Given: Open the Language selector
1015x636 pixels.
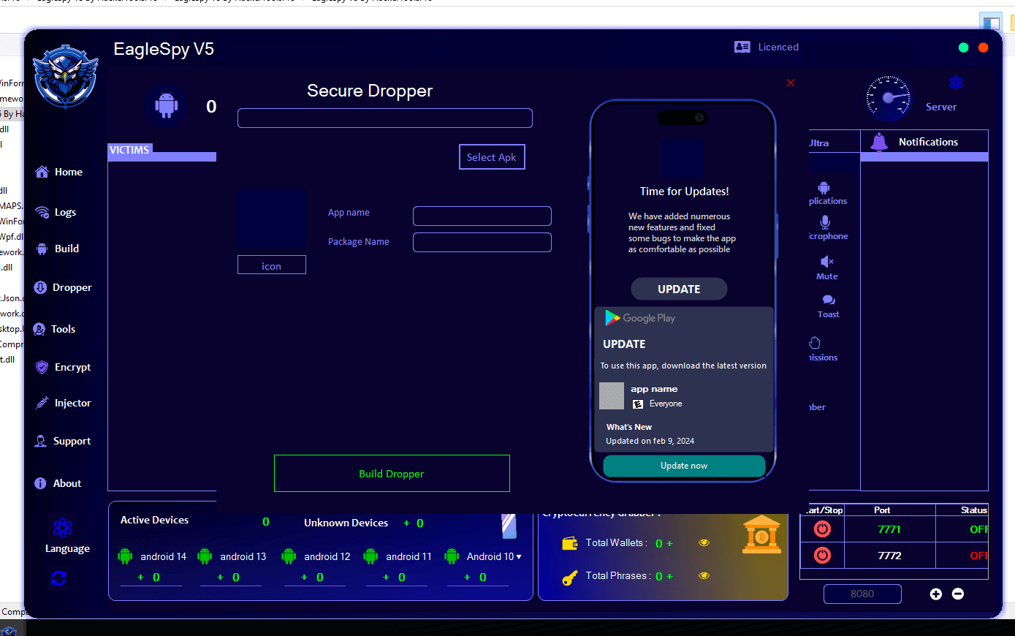Looking at the screenshot, I should 64,528.
